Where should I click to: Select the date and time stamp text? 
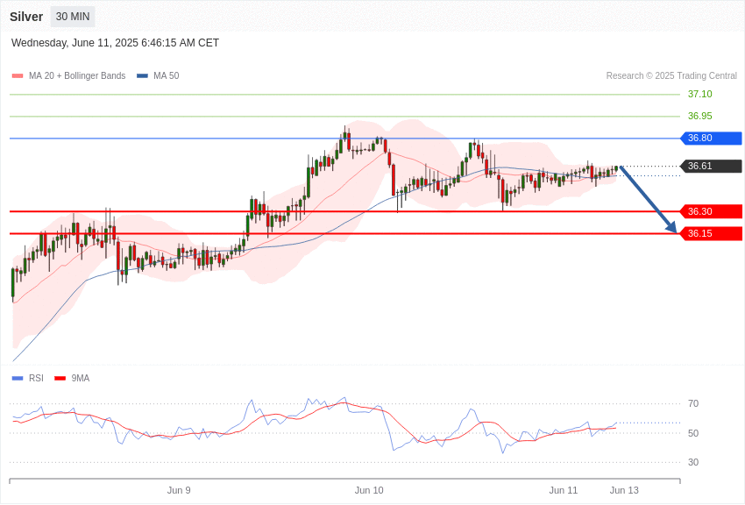pos(115,43)
